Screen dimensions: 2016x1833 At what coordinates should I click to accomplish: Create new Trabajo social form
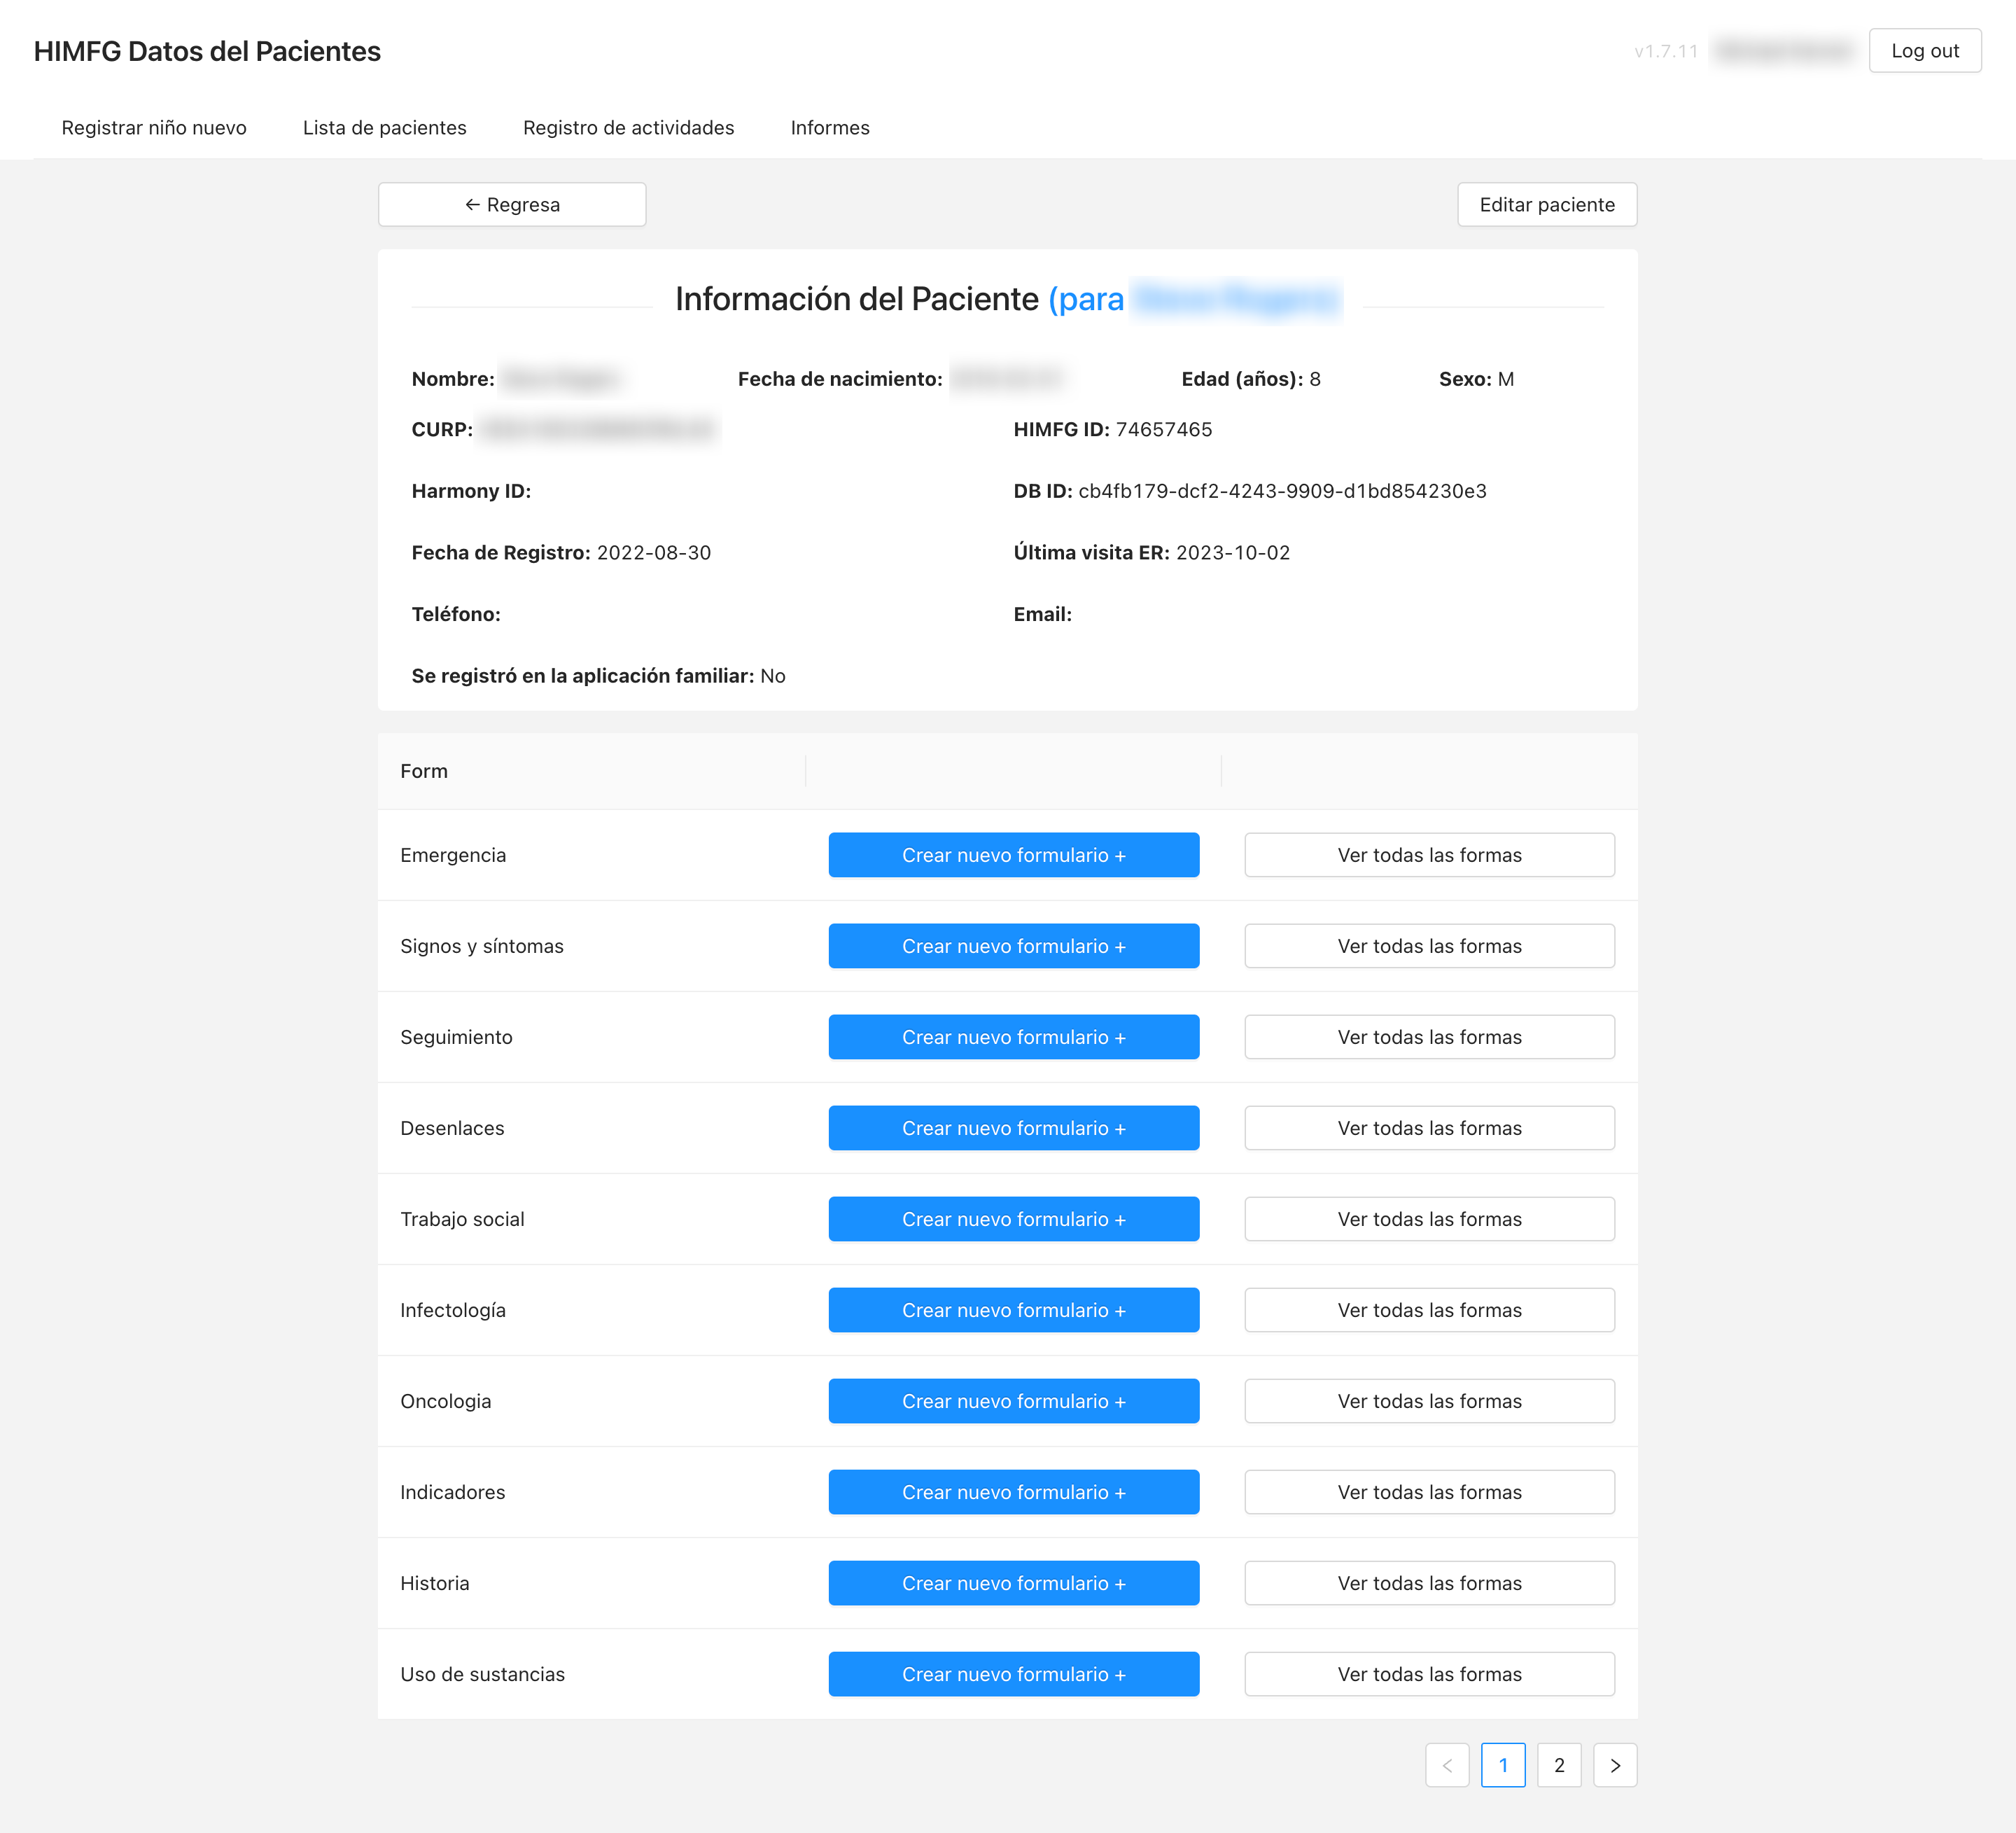pyautogui.click(x=1013, y=1219)
